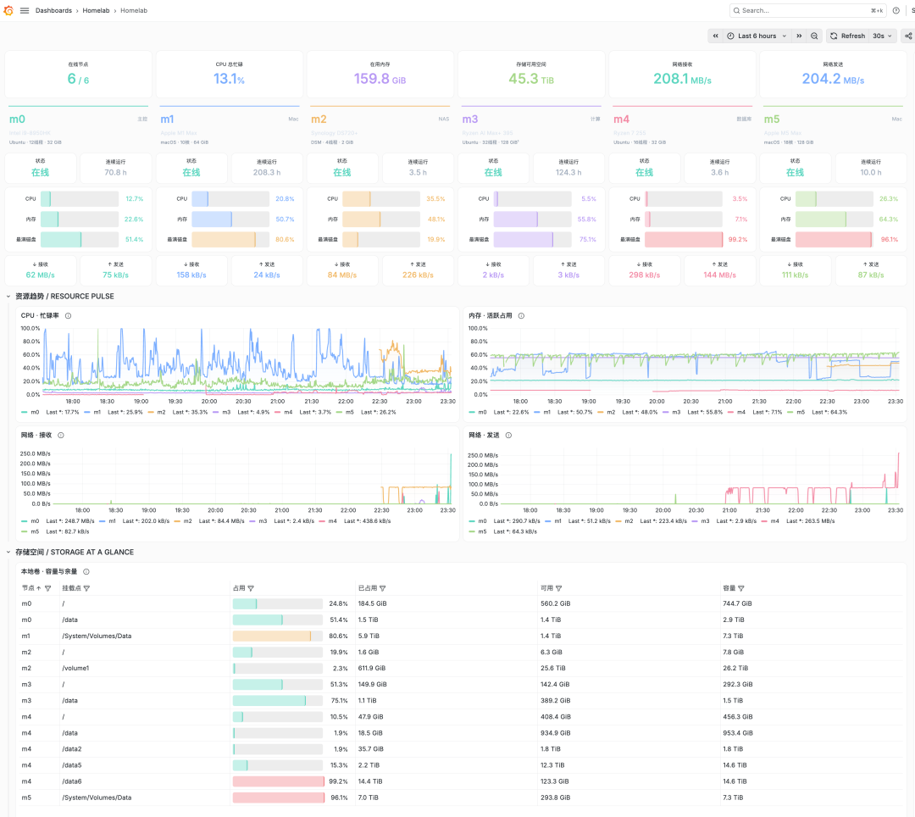Click the /data6 usage bar at 99.2%

(x=279, y=781)
